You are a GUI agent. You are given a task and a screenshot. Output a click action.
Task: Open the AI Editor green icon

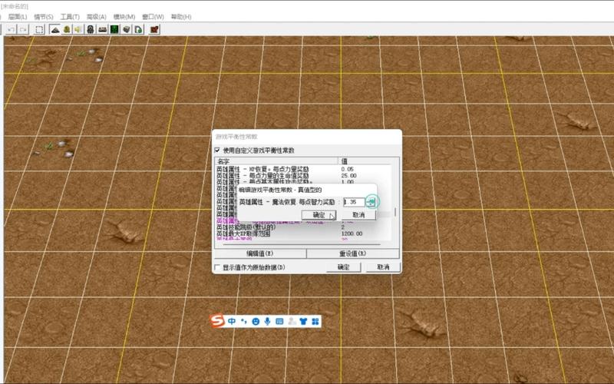pyautogui.click(x=114, y=30)
